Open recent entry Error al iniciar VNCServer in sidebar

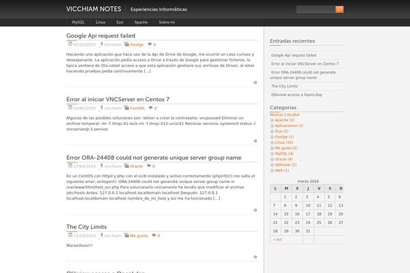point(305,63)
